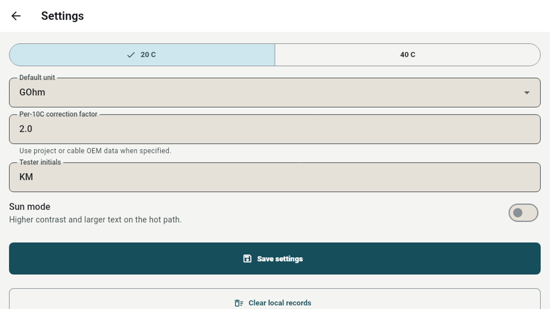
Task: Toggle the Sun mode switch
Action: point(523,213)
